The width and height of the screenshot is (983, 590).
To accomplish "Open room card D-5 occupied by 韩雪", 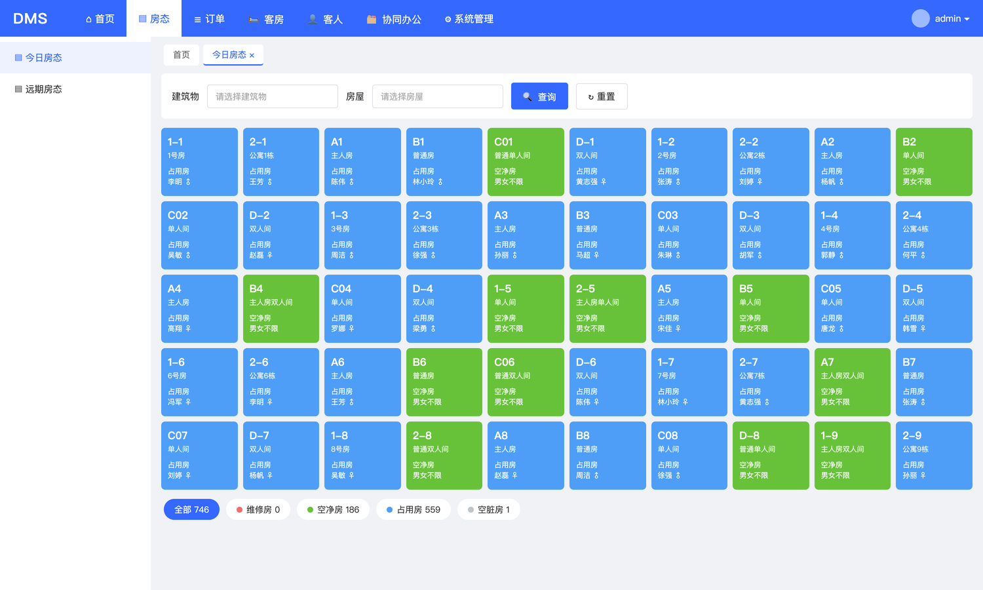I will click(934, 309).
